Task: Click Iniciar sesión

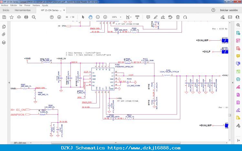Action: (229, 10)
